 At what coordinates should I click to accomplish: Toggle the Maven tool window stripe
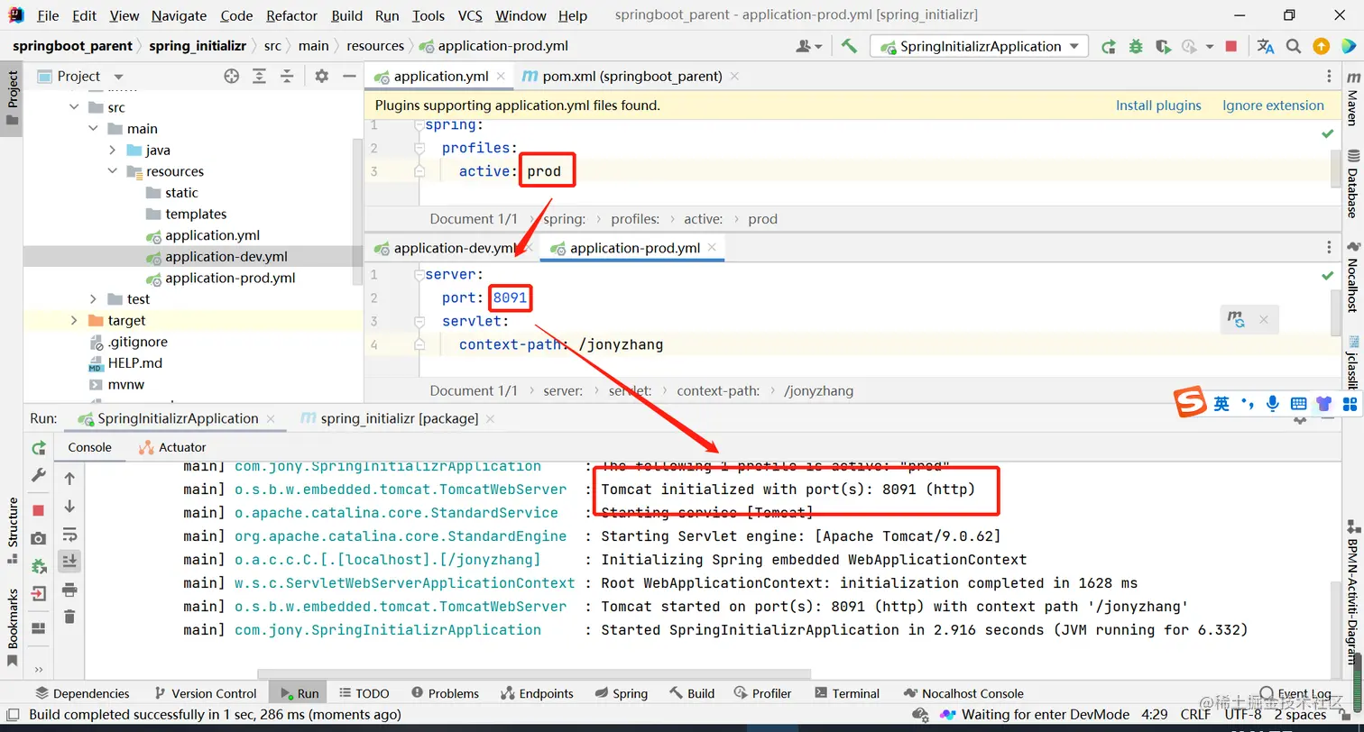pos(1353,98)
